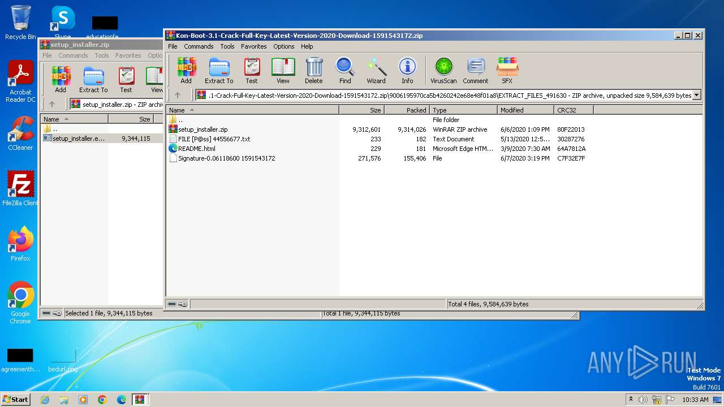
Task: Open Google Chrome desktop shortcut
Action: [20, 303]
